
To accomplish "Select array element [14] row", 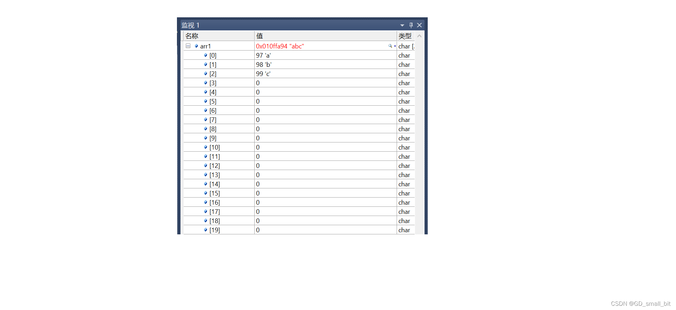I will [x=299, y=184].
